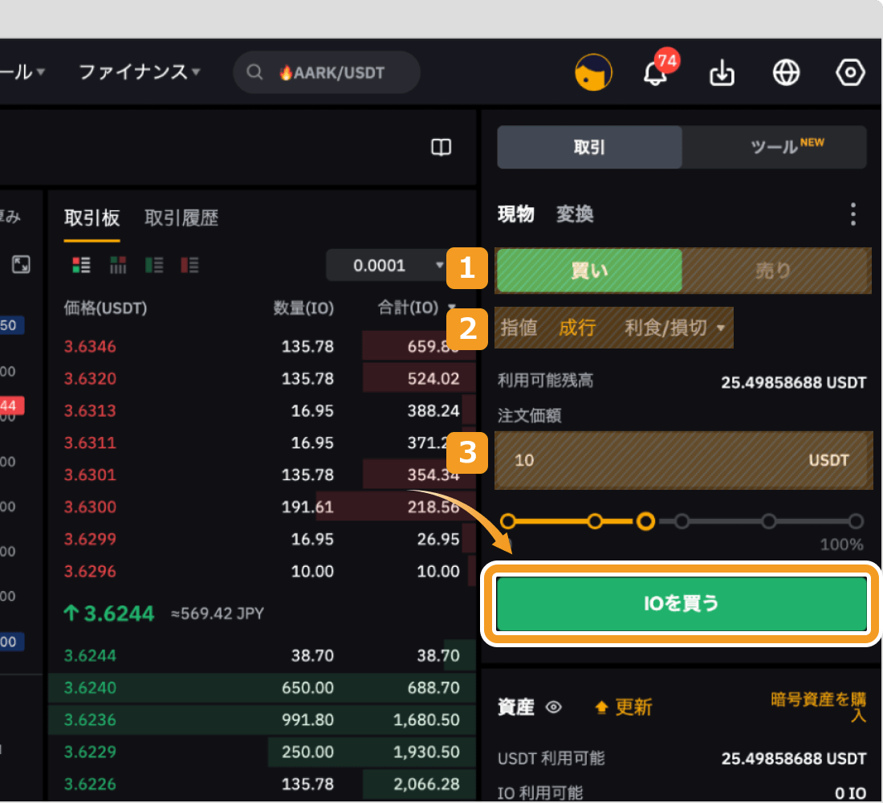The image size is (883, 803).
Task: Click the ask price 3.6320
Action: (90, 378)
